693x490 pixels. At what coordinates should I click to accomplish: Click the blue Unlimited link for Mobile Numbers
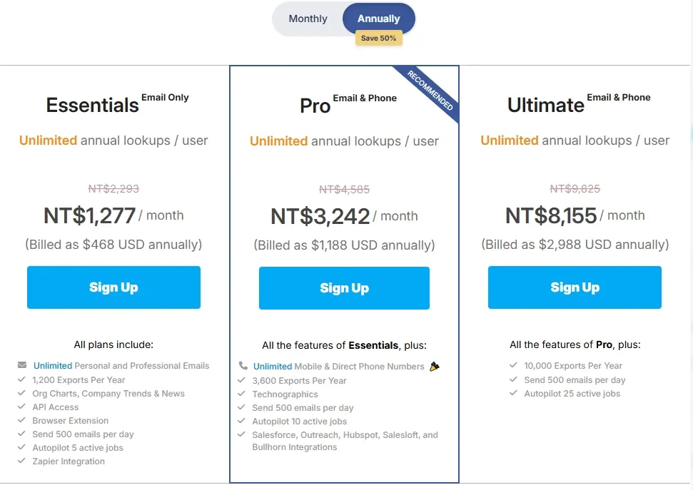coord(273,367)
